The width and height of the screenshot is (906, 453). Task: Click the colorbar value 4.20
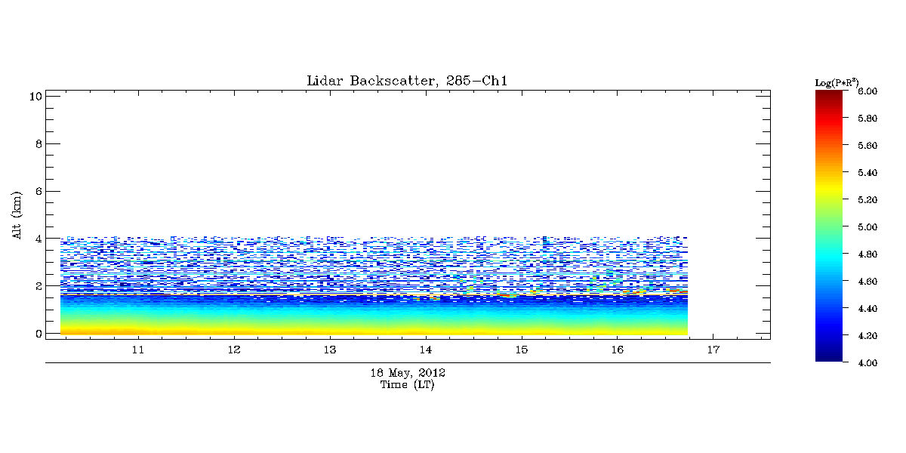click(867, 336)
